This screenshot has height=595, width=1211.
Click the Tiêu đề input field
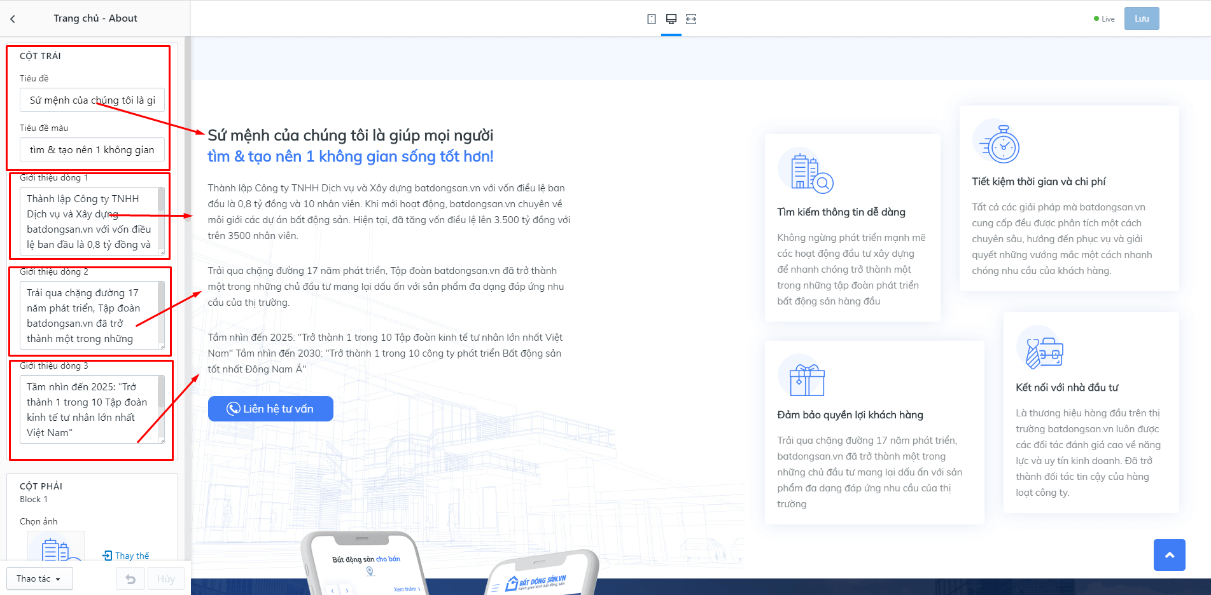[92, 100]
